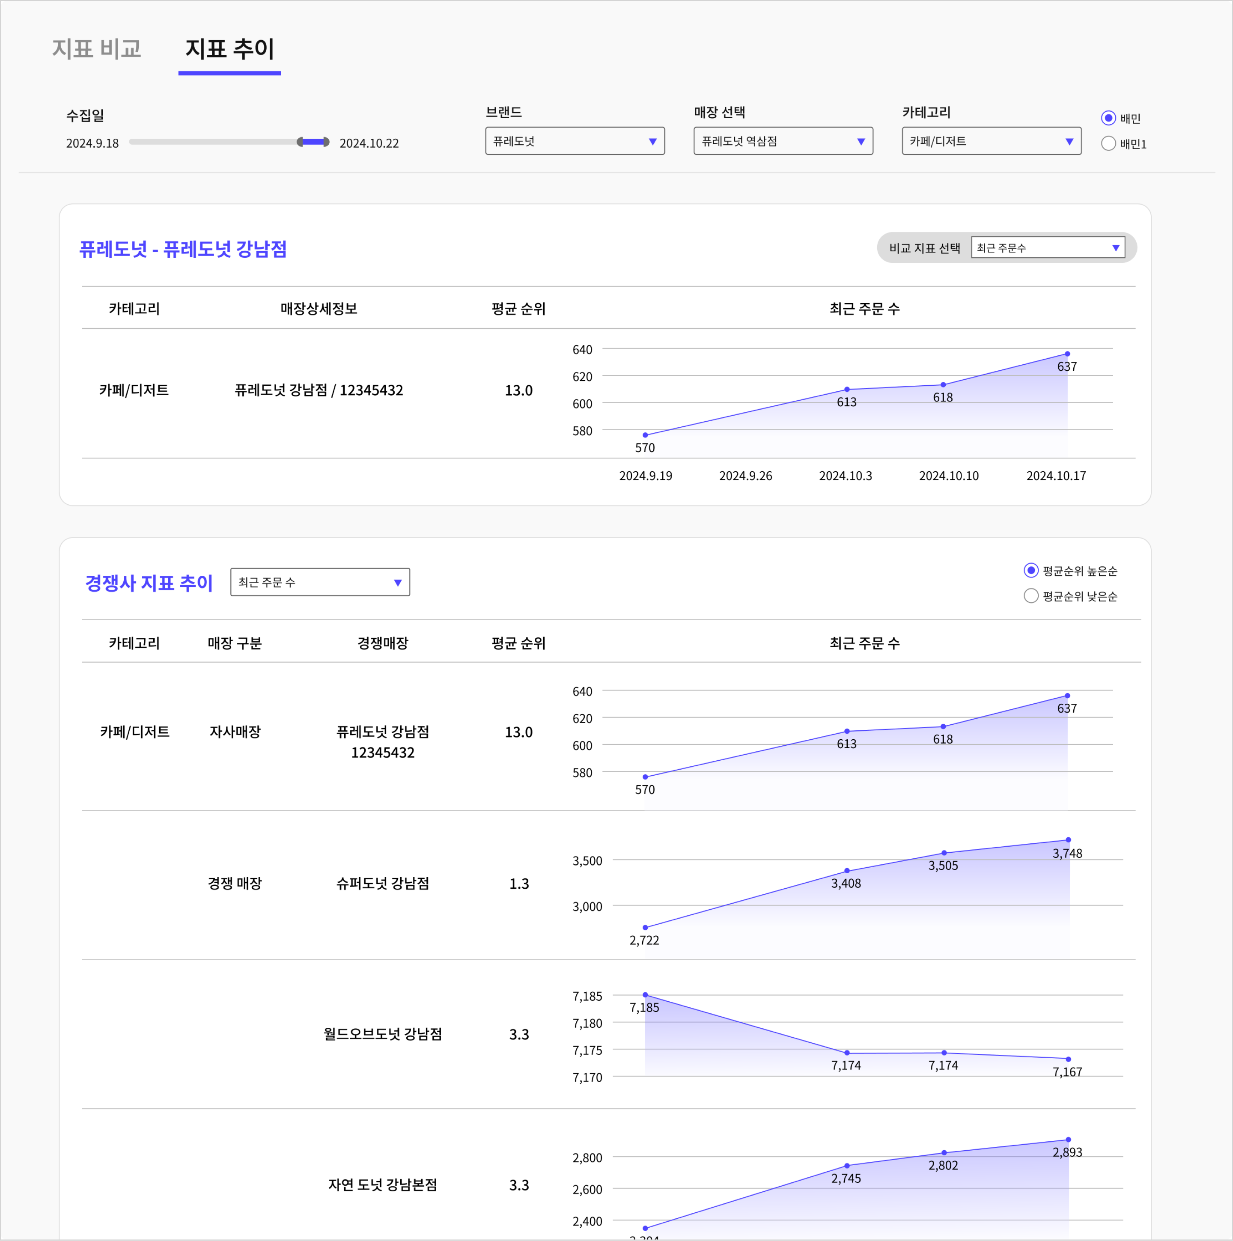Click the 570 data point in top chart
This screenshot has width=1233, height=1241.
[x=645, y=435]
